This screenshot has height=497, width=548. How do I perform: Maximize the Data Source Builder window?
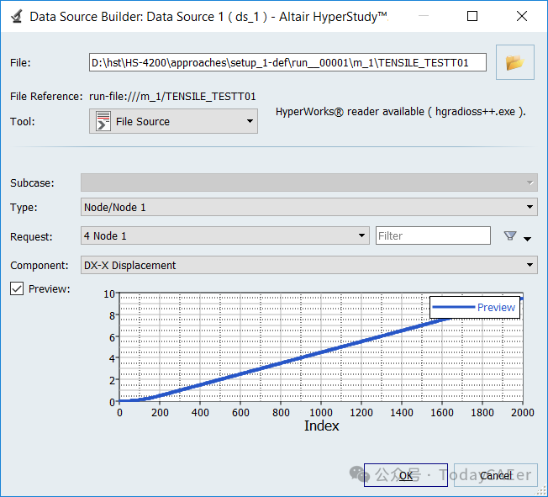[472, 16]
